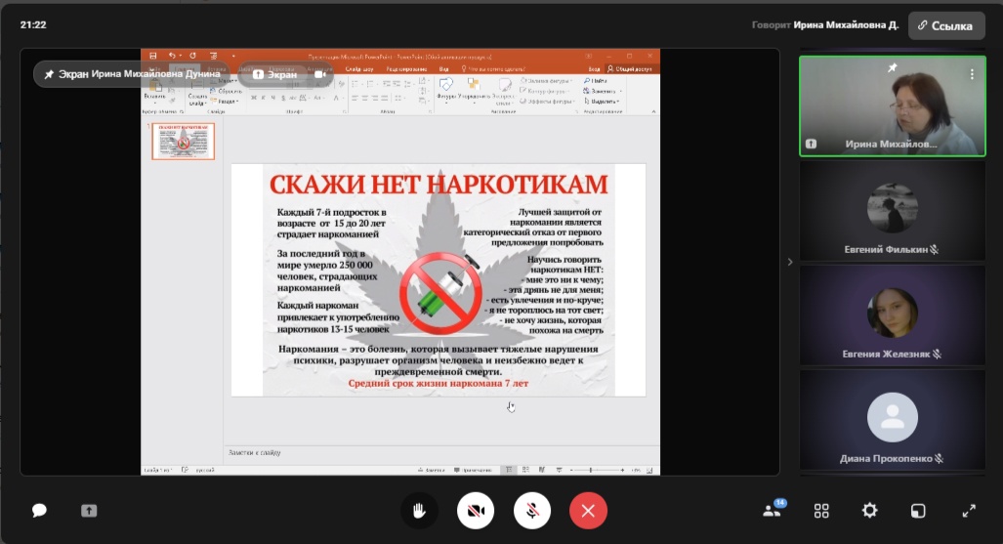1003x544 pixels.
Task: Select Евгений Филькин's participant tile
Action: [893, 211]
